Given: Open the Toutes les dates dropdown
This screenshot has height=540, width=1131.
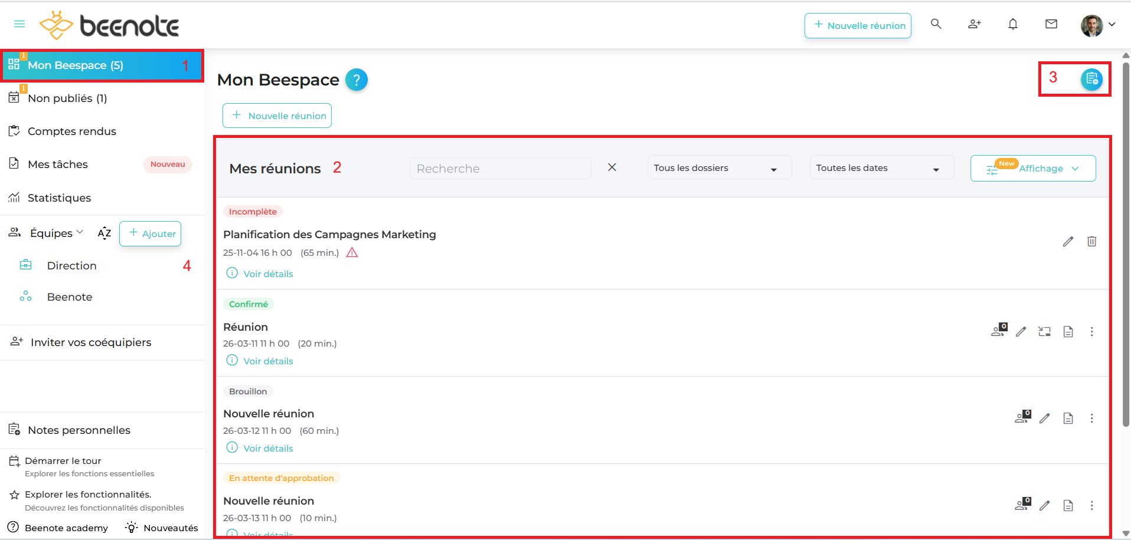Looking at the screenshot, I should [x=881, y=169].
